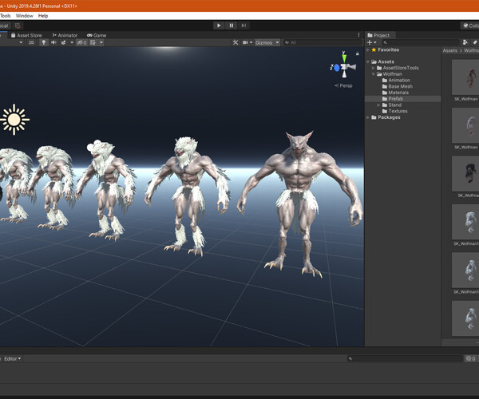Click the Project panel create plus button
Viewport: 479px width, 399px height.
click(x=370, y=43)
